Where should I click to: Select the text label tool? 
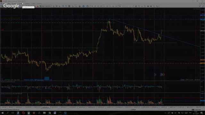(x=145, y=6)
